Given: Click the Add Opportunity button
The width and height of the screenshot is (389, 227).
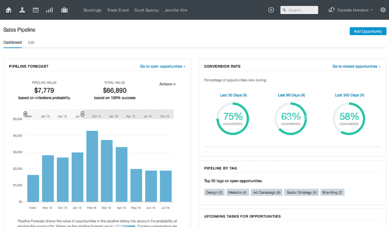Looking at the screenshot, I should click(368, 31).
